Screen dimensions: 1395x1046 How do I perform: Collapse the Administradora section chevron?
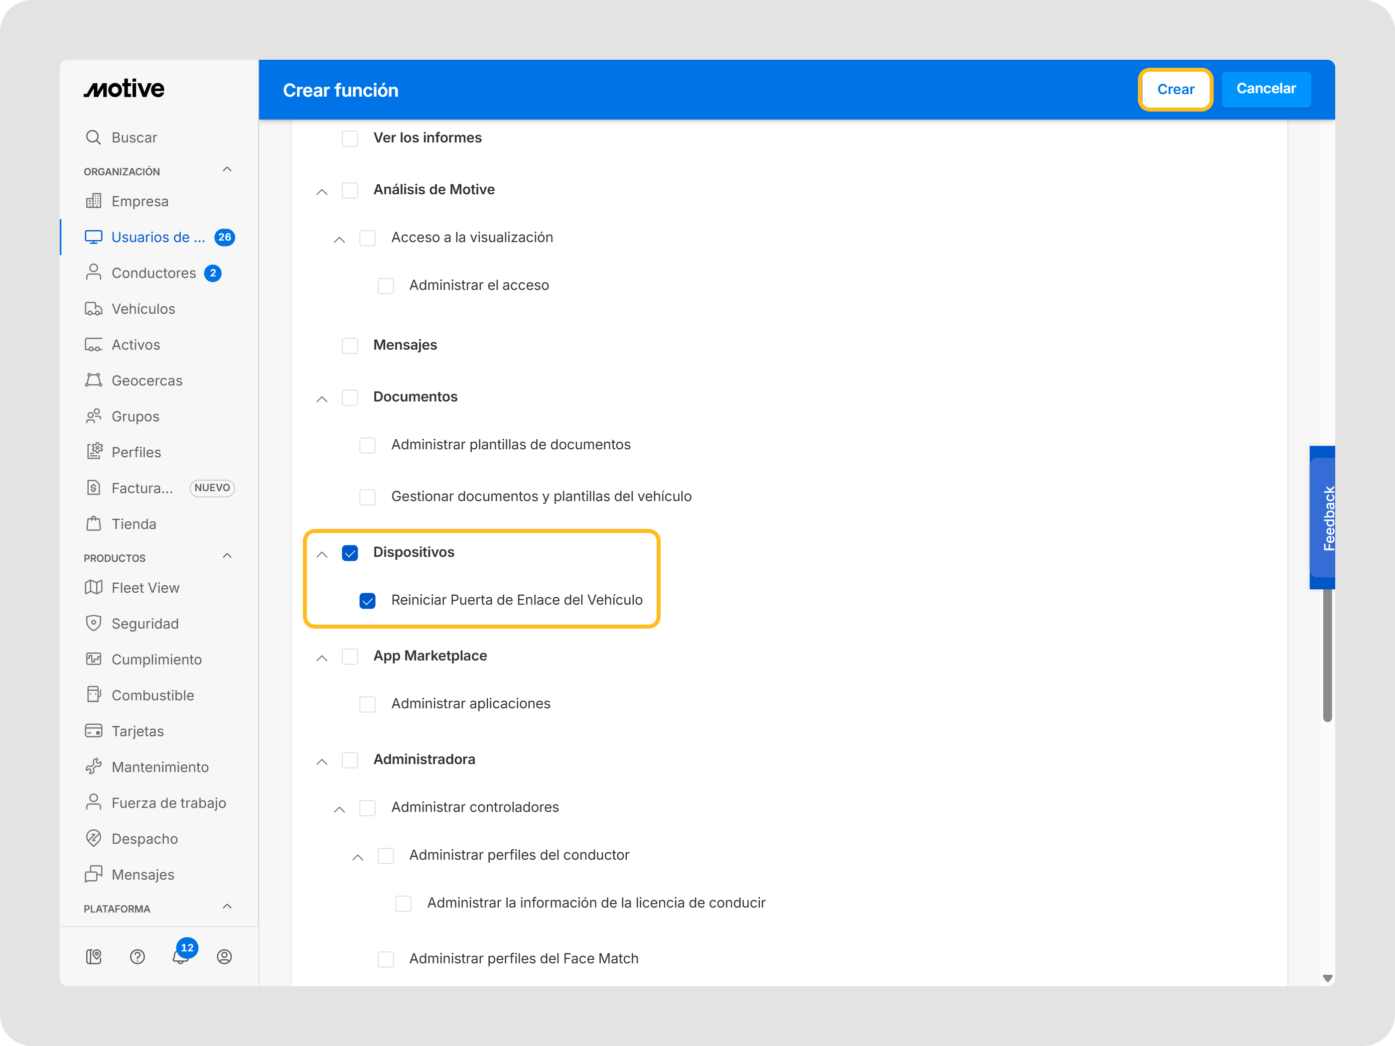[x=322, y=761]
